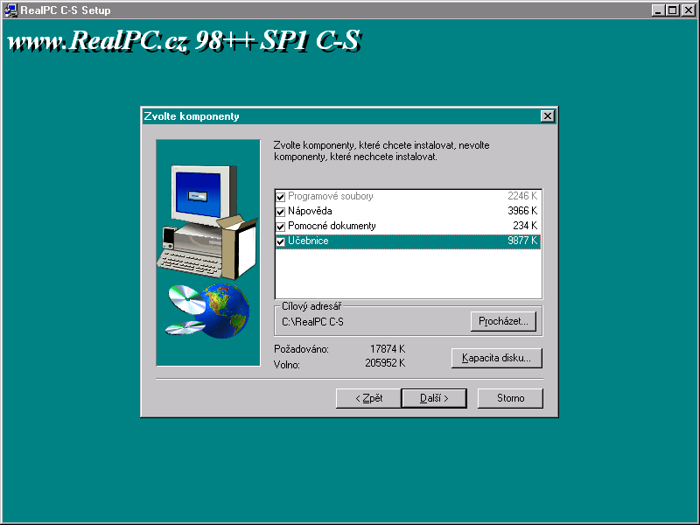This screenshot has height=525, width=700.
Task: Maximize the RealPC C-S Setup window
Action: click(673, 10)
